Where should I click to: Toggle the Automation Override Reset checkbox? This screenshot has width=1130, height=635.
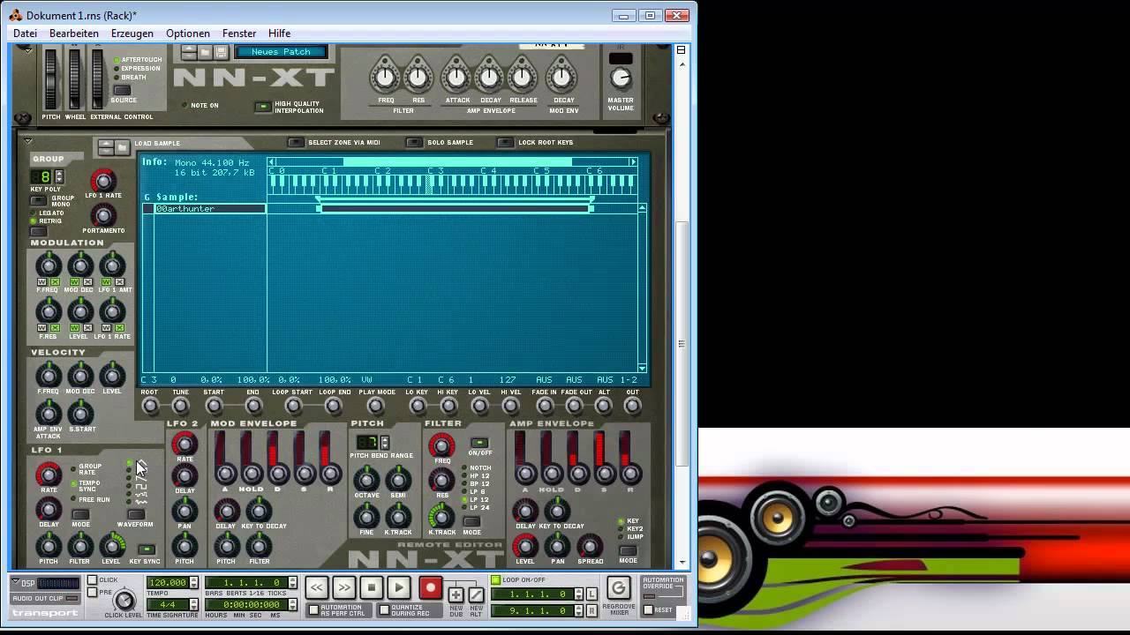[x=648, y=609]
